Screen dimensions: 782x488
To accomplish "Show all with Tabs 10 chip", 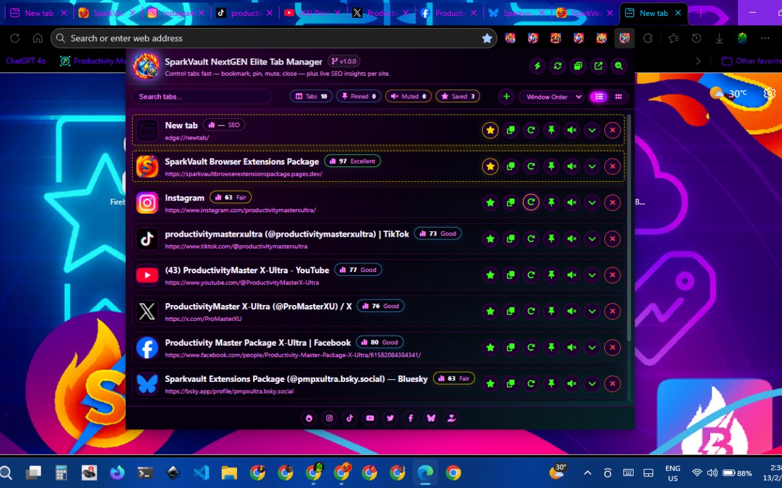I will (x=311, y=96).
